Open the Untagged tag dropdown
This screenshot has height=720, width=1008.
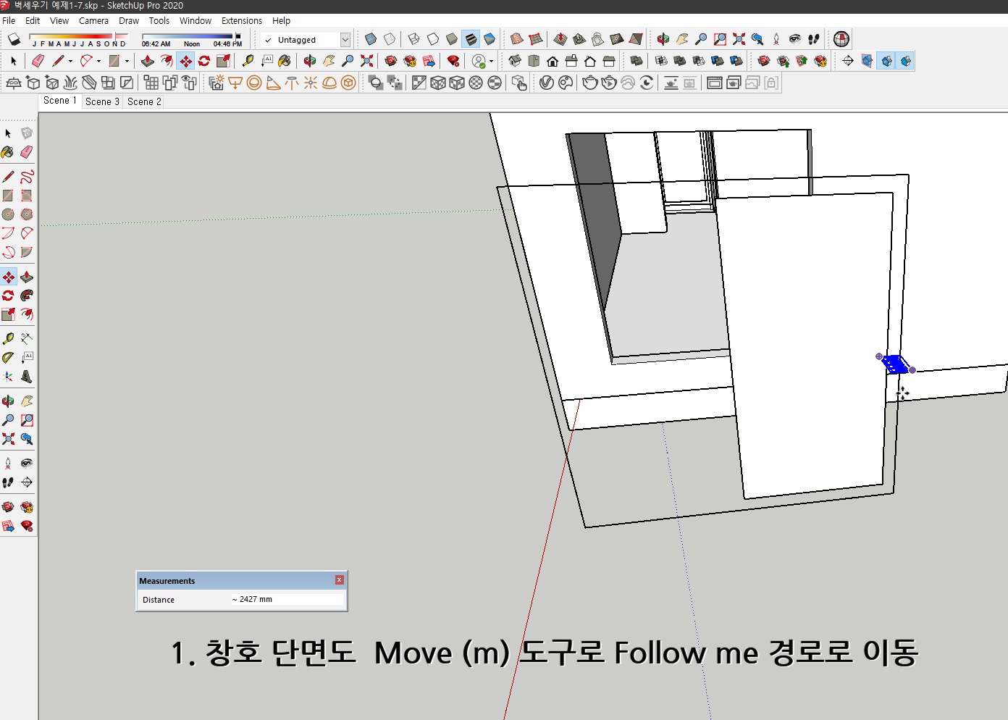pos(345,40)
